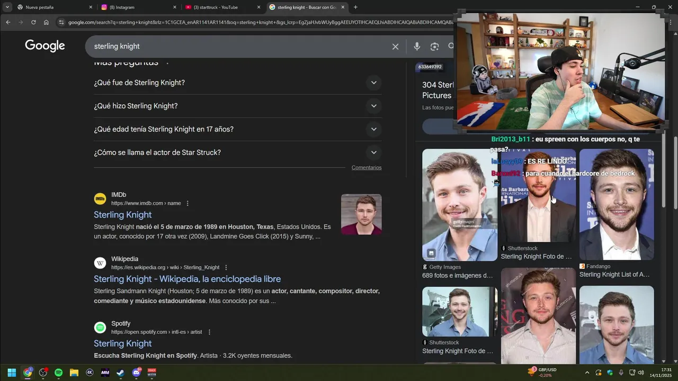
Task: Open more options for the IMDb result
Action: [188, 203]
